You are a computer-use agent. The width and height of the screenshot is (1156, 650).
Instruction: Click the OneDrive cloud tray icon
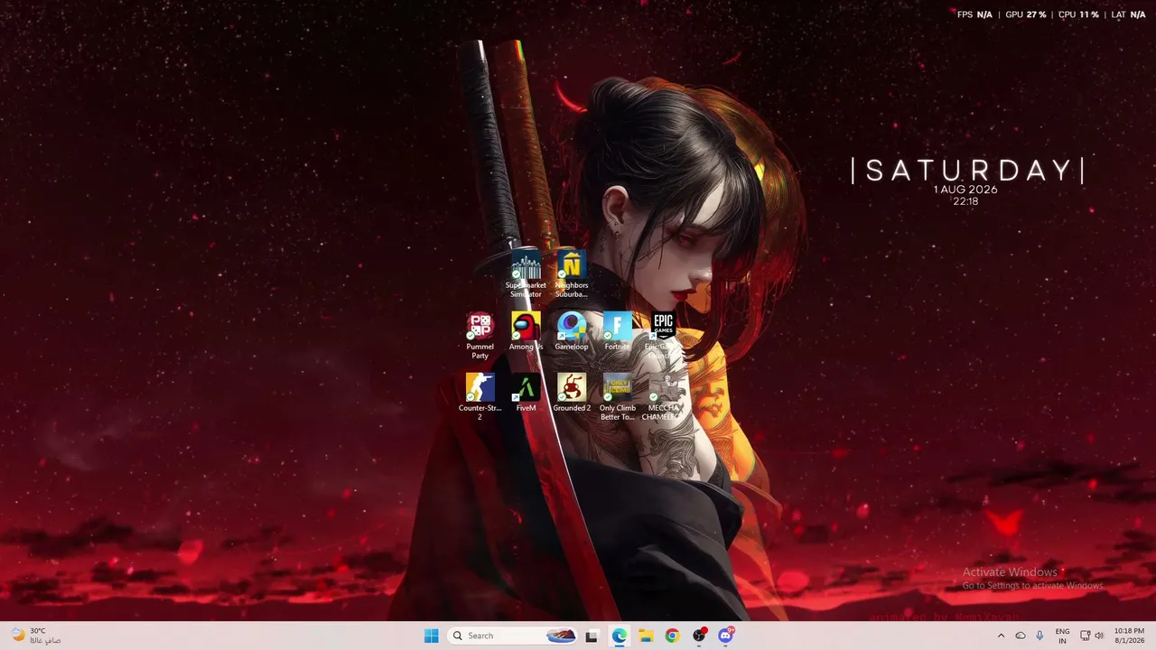[x=1021, y=636]
